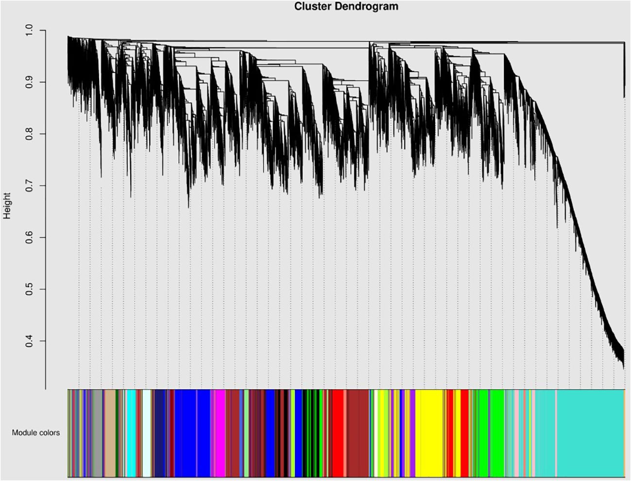
Task: Select the 0.8 tick on Height axis
Action: point(30,134)
